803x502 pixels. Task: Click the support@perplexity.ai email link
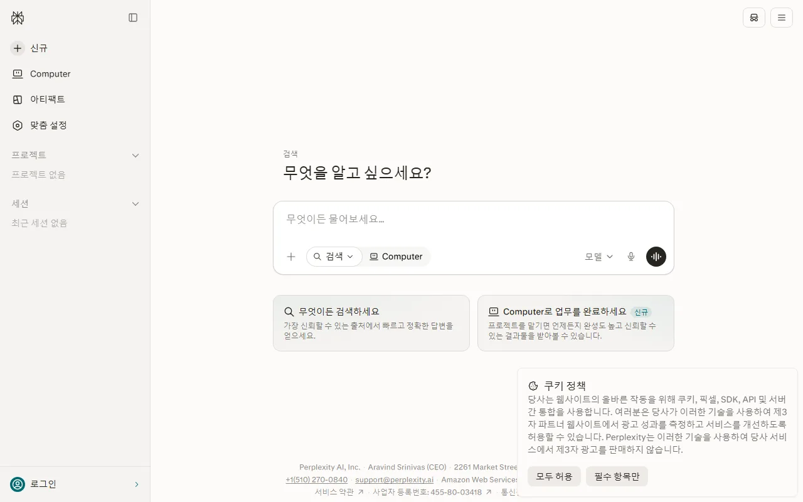click(394, 480)
